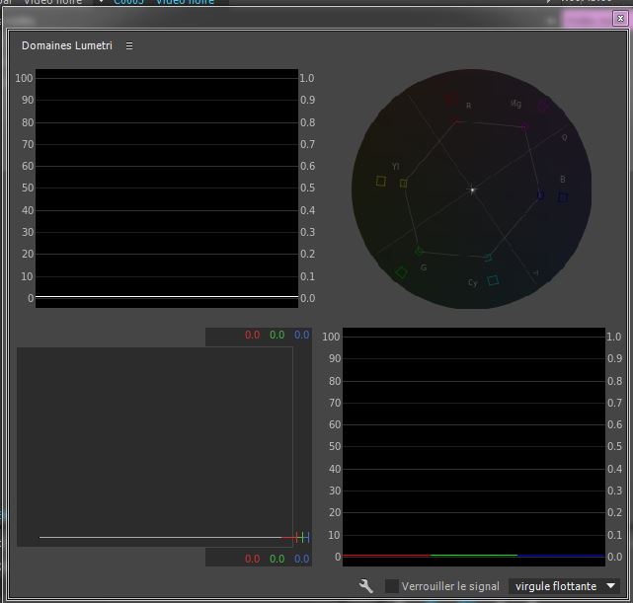The image size is (633, 603).
Task: Click the outer red R target box
Action: click(x=451, y=99)
